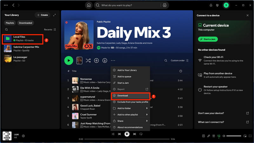Open more options dots under playlist header
The image size is (254, 143).
tap(113, 60)
